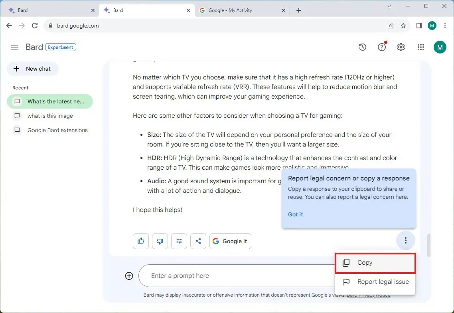Click the plus icon next to the prompt field
Viewport: 454px width, 313px height.
click(129, 275)
